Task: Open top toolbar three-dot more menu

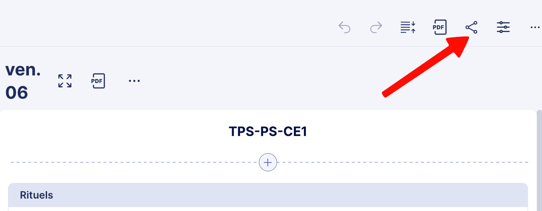Action: tap(534, 27)
